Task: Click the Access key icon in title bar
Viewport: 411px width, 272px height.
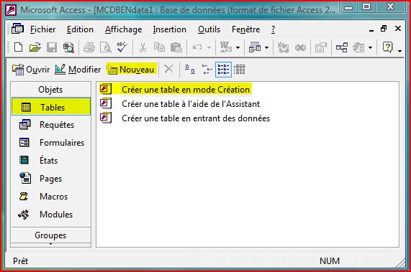Action: pyautogui.click(x=11, y=10)
